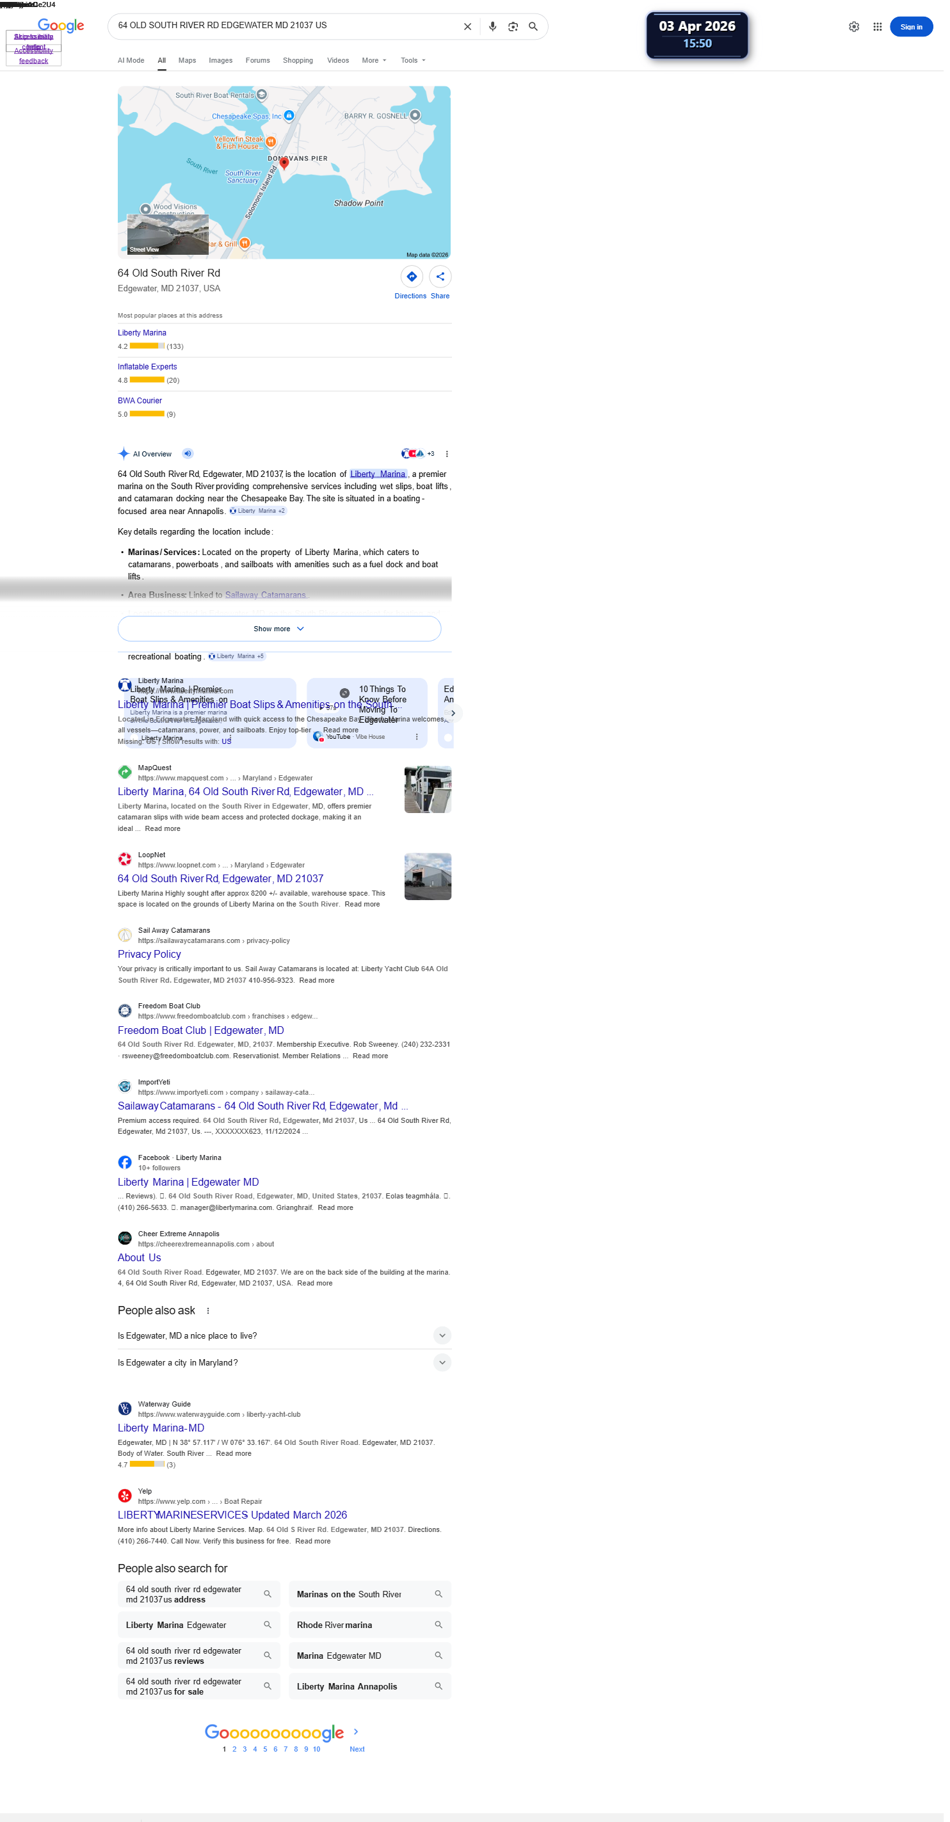Switch to the Forums tab
This screenshot has height=1822, width=950.
pyautogui.click(x=257, y=60)
